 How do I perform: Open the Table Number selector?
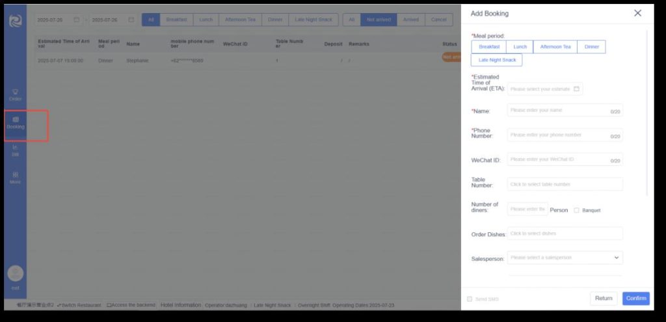[565, 184]
